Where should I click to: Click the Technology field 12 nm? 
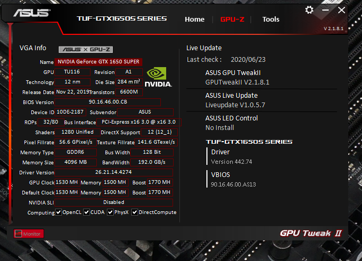point(73,82)
